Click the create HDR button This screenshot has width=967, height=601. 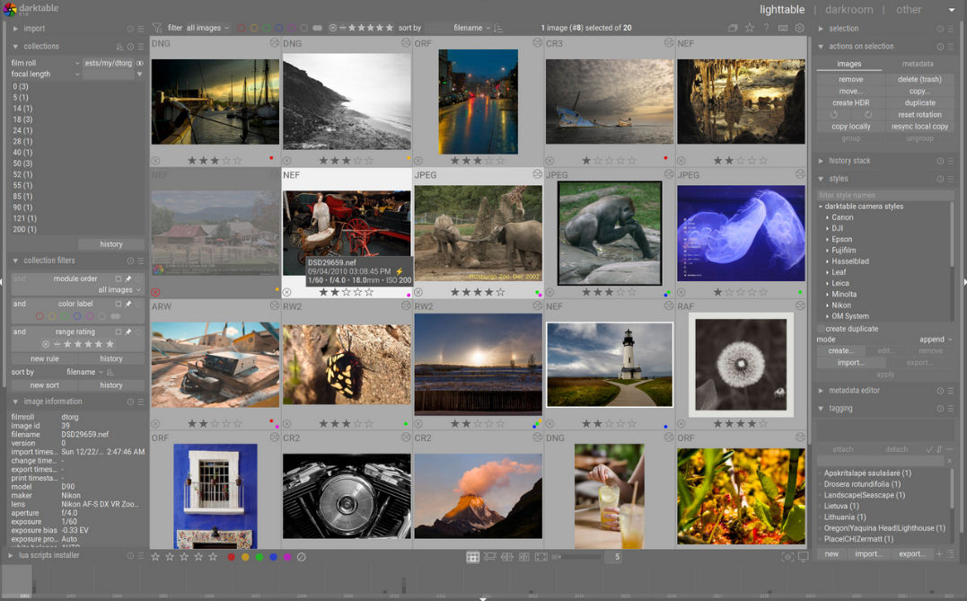click(851, 103)
